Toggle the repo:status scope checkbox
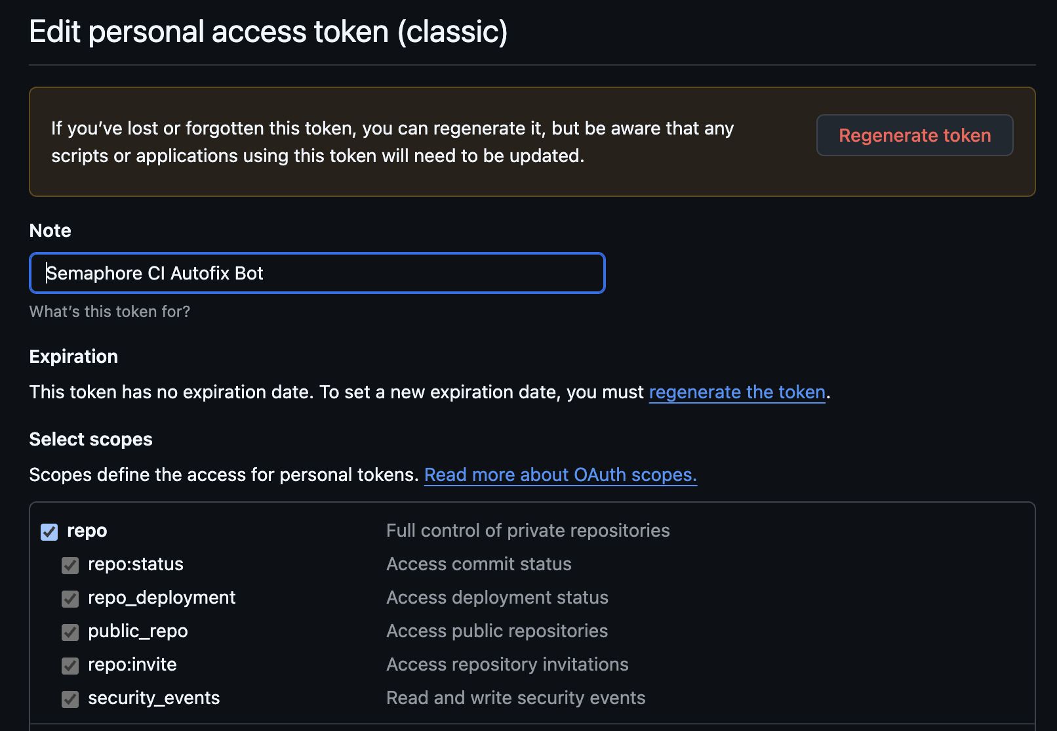 point(70,565)
